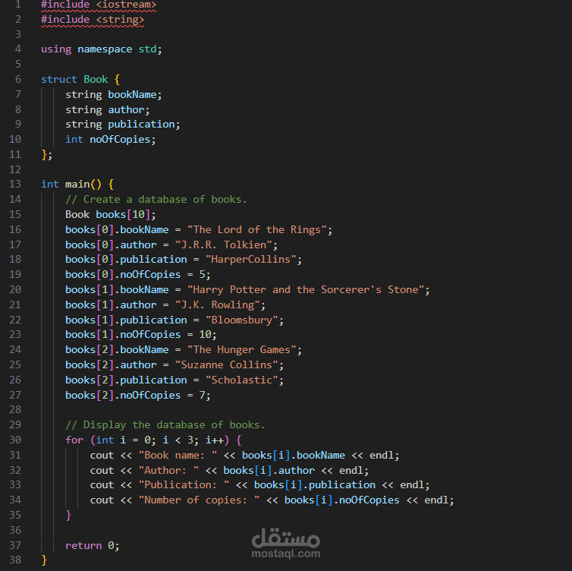
Task: Click 'int noOfCopies;' member line
Action: (x=111, y=139)
